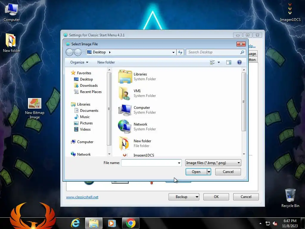Image resolution: width=305 pixels, height=229 pixels.
Task: Click the navigation pane scroll up arrow
Action: pyautogui.click(x=109, y=70)
